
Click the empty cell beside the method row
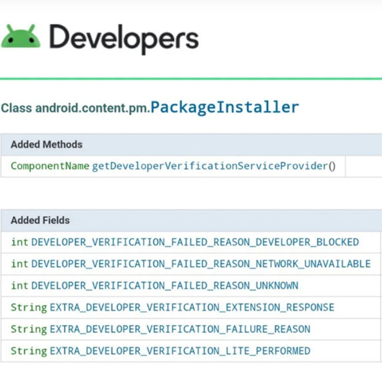click(x=363, y=165)
